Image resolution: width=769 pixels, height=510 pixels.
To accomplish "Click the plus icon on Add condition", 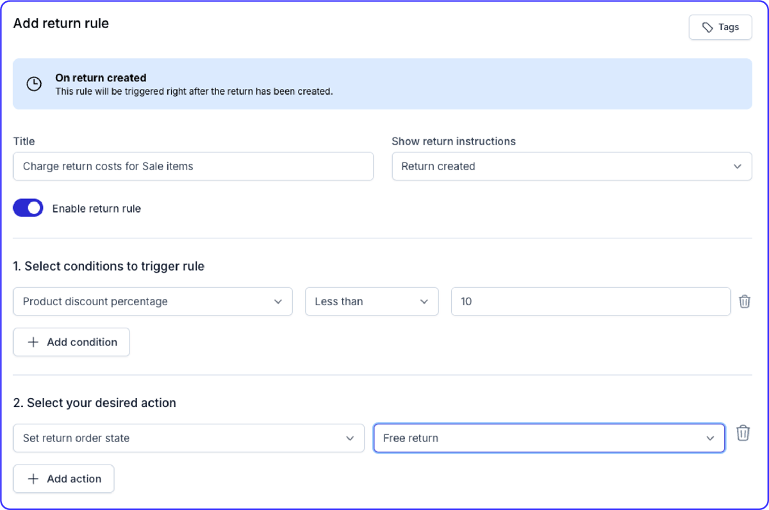I will click(x=33, y=342).
